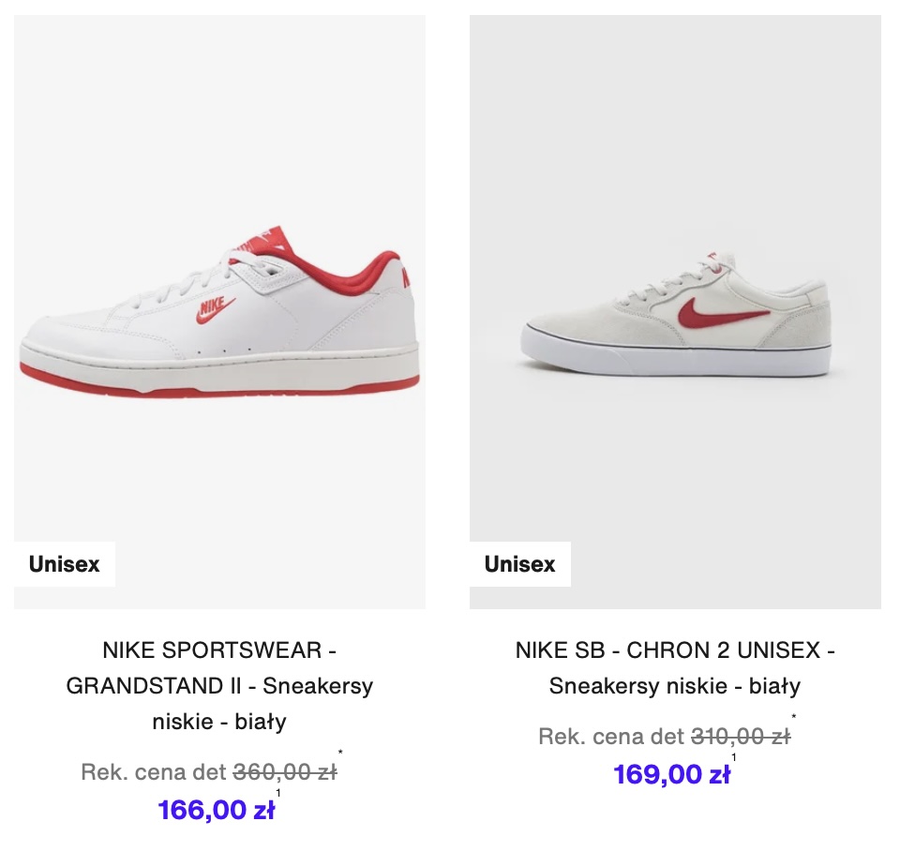
Task: Click the footnote asterisk after 310,00 zł
Action: click(794, 717)
